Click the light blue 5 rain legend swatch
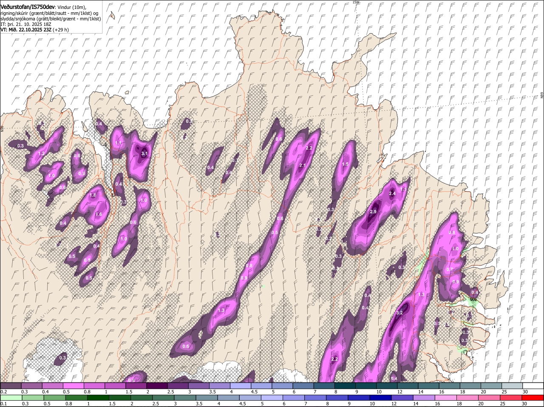Image resolution: width=544 pixels, height=407 pixels. 272,398
